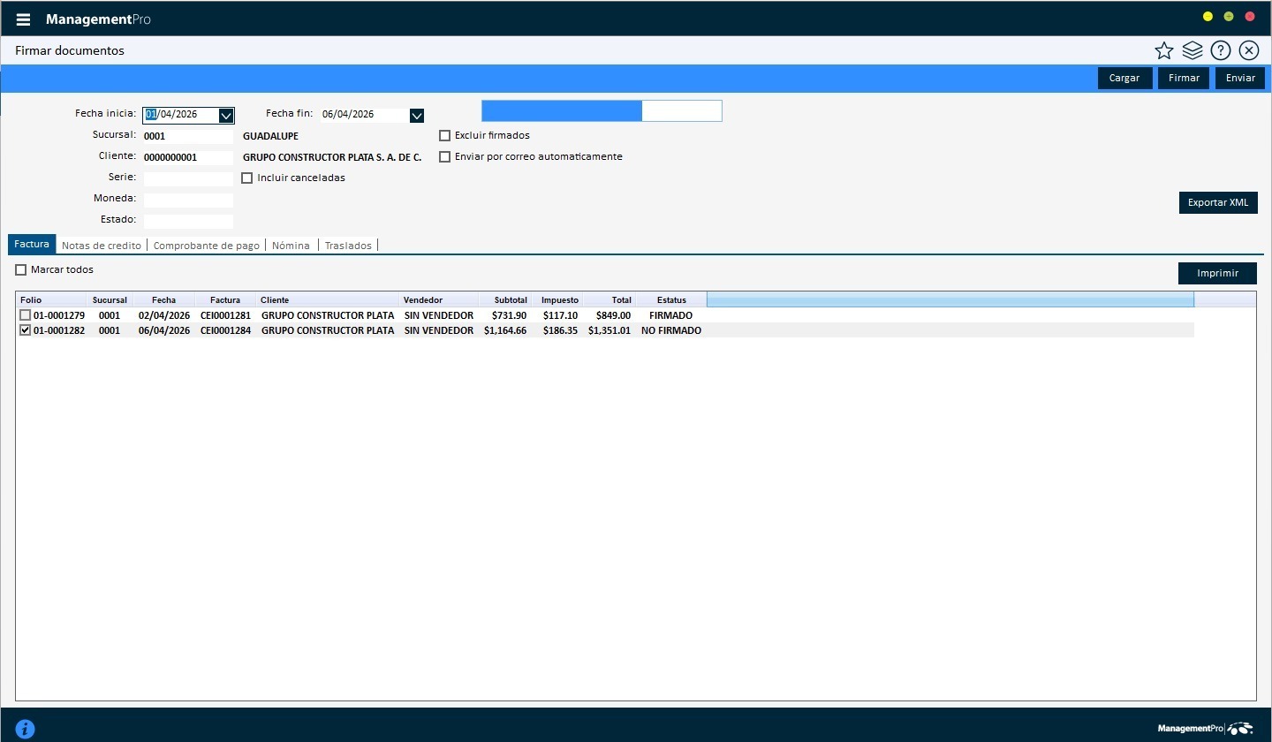
Task: Open the stacked layers icon
Action: click(x=1192, y=50)
